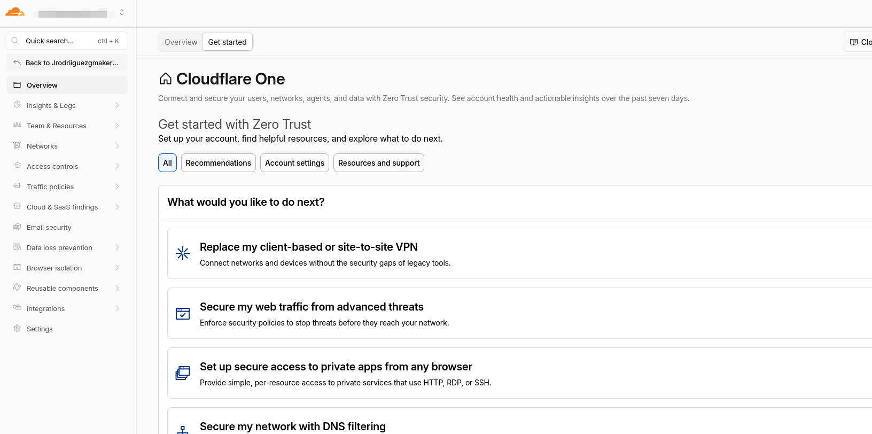Click the Browser isolation icon
Image resolution: width=872 pixels, height=434 pixels.
click(x=17, y=268)
